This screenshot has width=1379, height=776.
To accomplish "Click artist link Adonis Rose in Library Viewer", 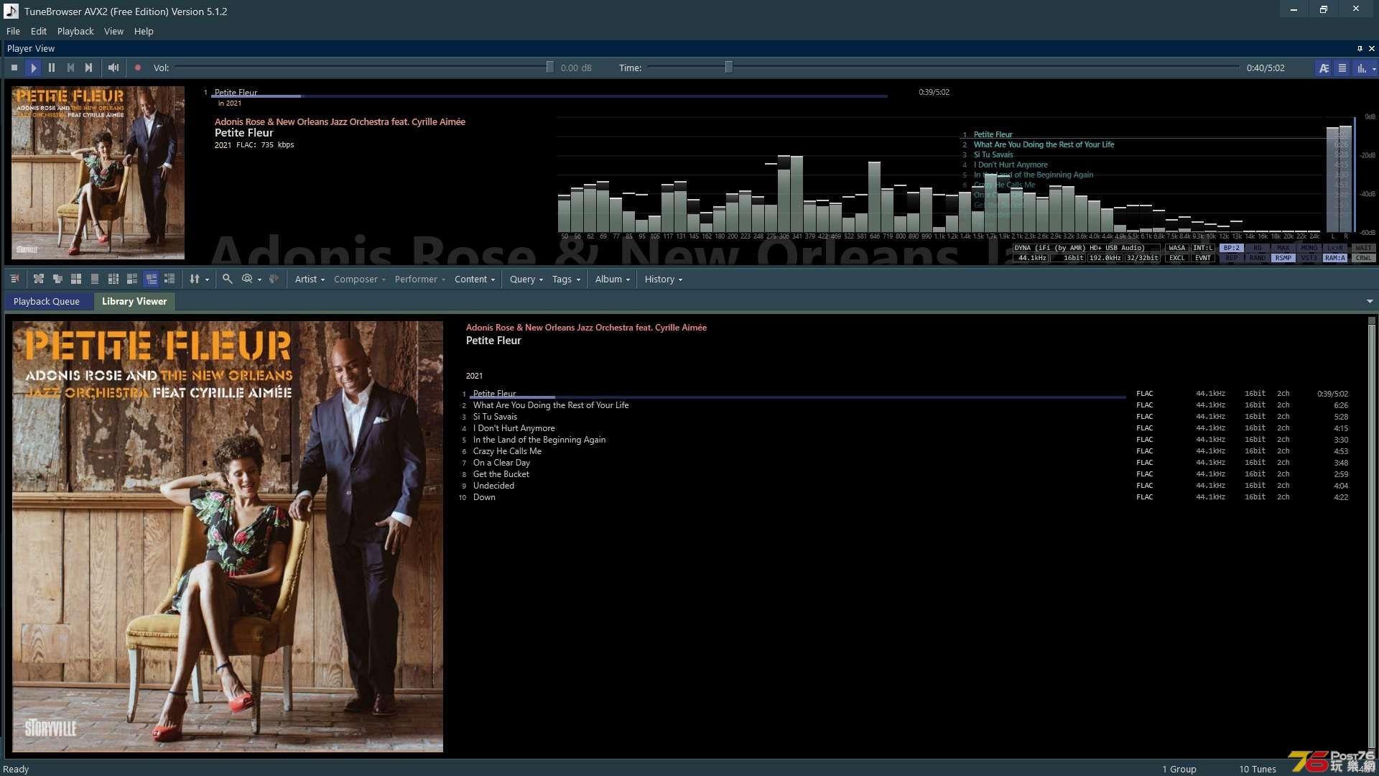I will click(x=586, y=328).
